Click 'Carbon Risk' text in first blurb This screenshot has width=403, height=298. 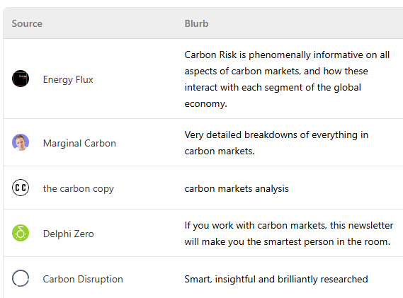point(210,55)
